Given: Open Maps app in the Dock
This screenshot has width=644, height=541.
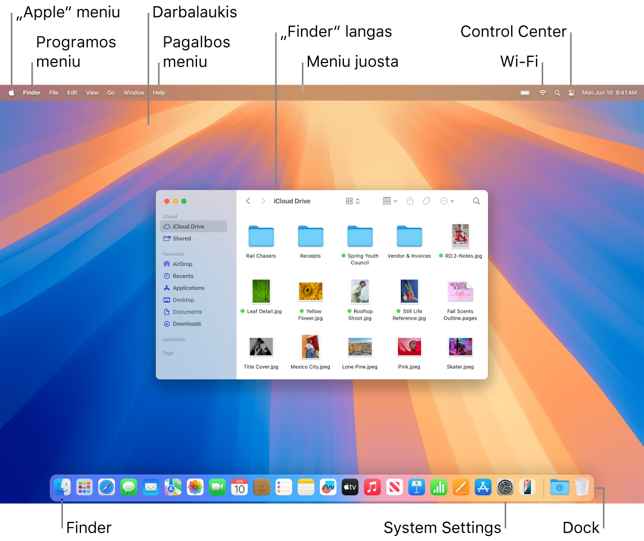Looking at the screenshot, I should coord(173,487).
